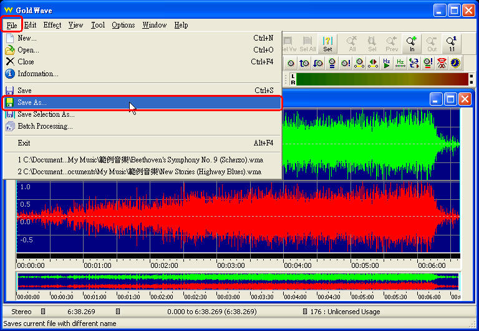The width and height of the screenshot is (479, 331).
Task: Choose Save As from File menu
Action: click(x=32, y=102)
